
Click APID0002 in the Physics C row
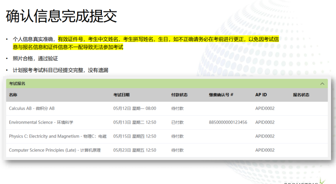(x=265, y=136)
